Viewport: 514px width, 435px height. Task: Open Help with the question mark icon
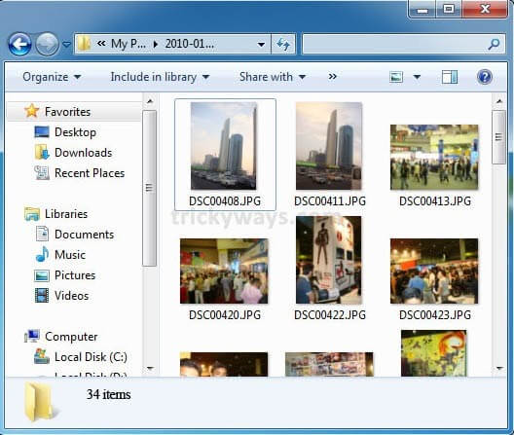click(x=485, y=77)
